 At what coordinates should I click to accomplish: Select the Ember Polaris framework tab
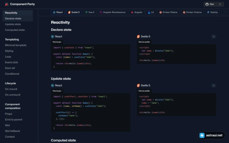click(x=168, y=13)
